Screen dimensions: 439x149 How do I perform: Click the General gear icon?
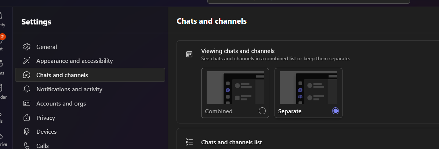(x=26, y=47)
